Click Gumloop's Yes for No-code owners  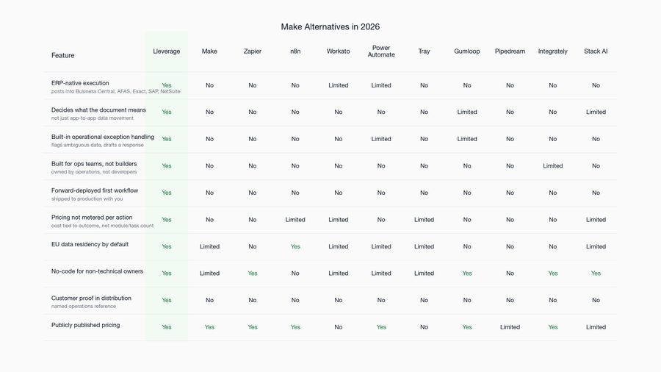tap(466, 273)
